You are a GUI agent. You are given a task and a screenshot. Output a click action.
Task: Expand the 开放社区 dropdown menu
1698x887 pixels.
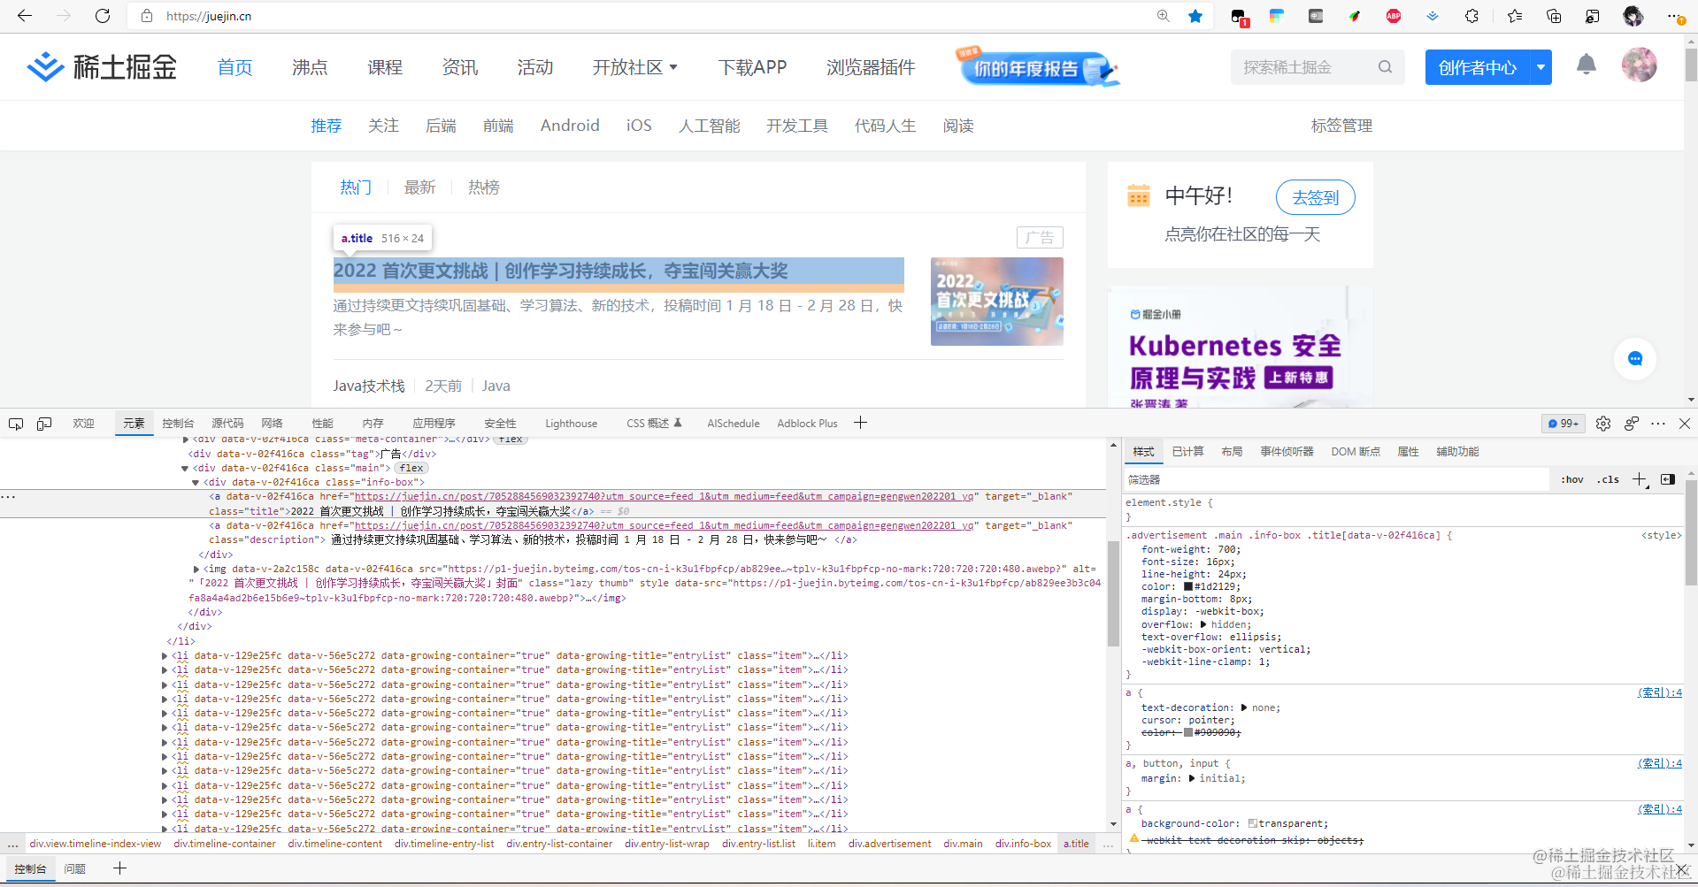634,67
